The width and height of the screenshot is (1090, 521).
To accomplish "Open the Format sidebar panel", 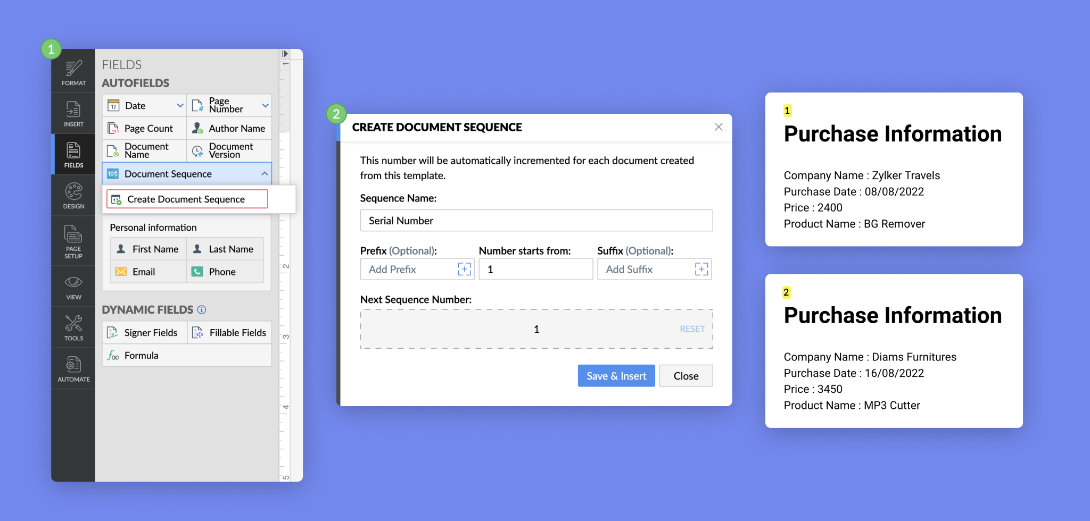I will tap(73, 73).
